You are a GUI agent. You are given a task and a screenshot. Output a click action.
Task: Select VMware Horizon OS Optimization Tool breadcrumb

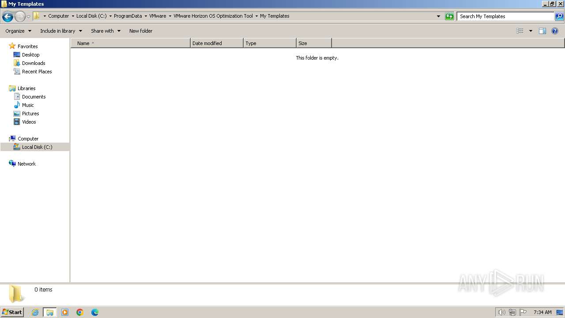[x=213, y=16]
